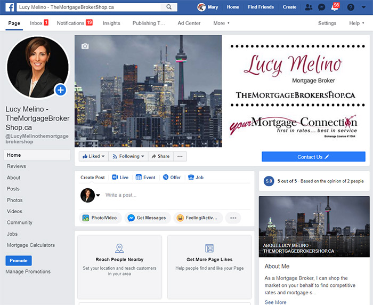Create an Offer post
373x305 pixels.
172,178
